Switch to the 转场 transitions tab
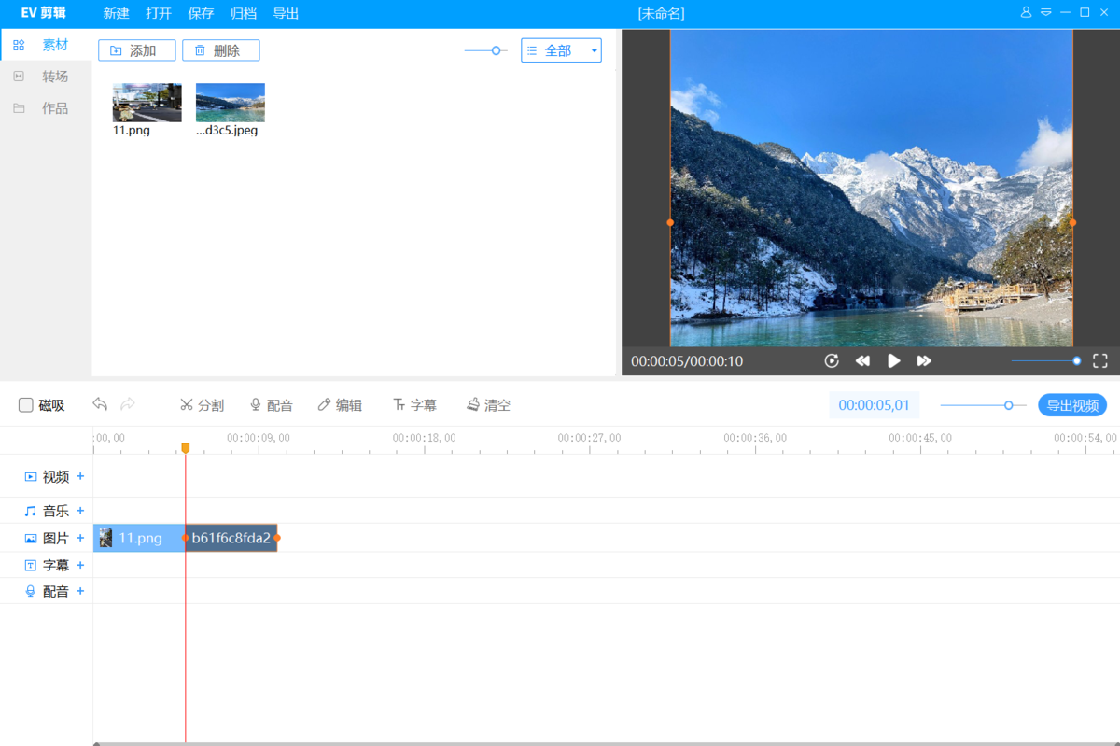Image resolution: width=1120 pixels, height=746 pixels. click(54, 77)
